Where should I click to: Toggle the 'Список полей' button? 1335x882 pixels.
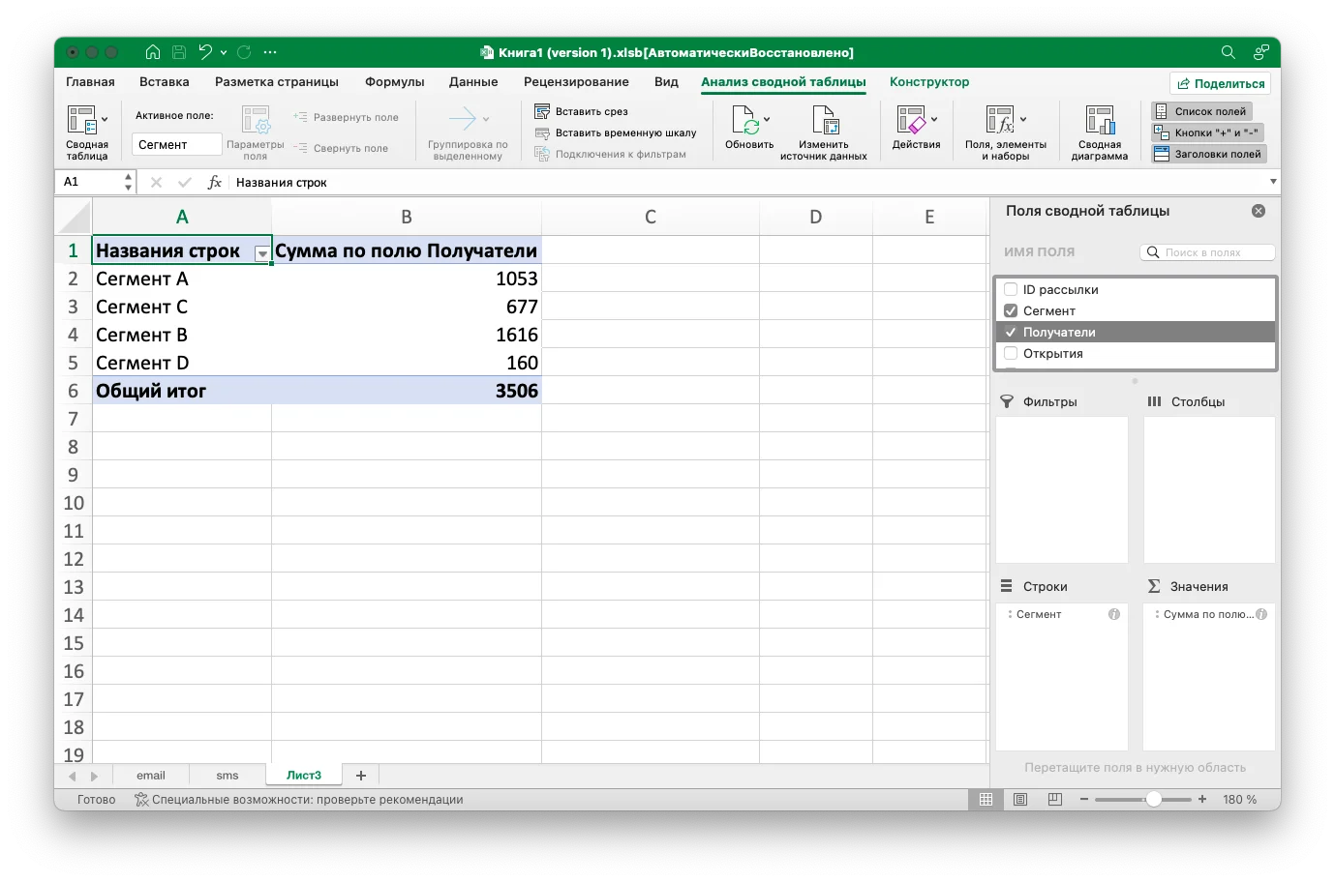point(1201,111)
